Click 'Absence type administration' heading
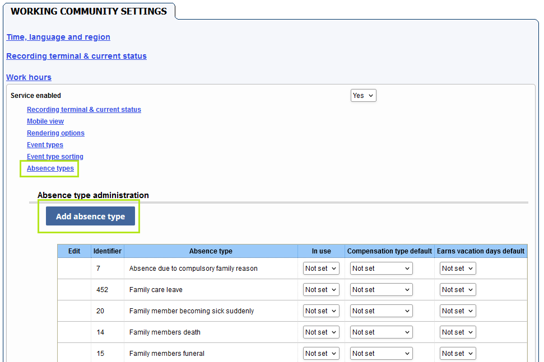The width and height of the screenshot is (544, 362). click(93, 195)
